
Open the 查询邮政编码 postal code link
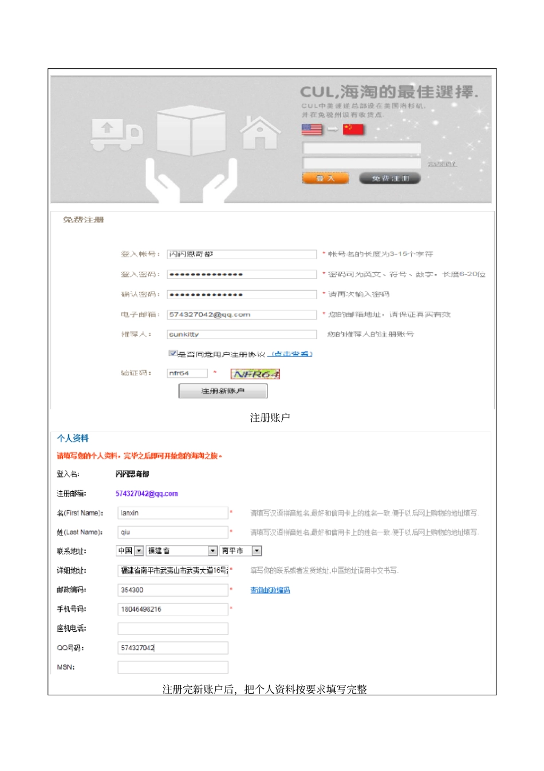(270, 590)
